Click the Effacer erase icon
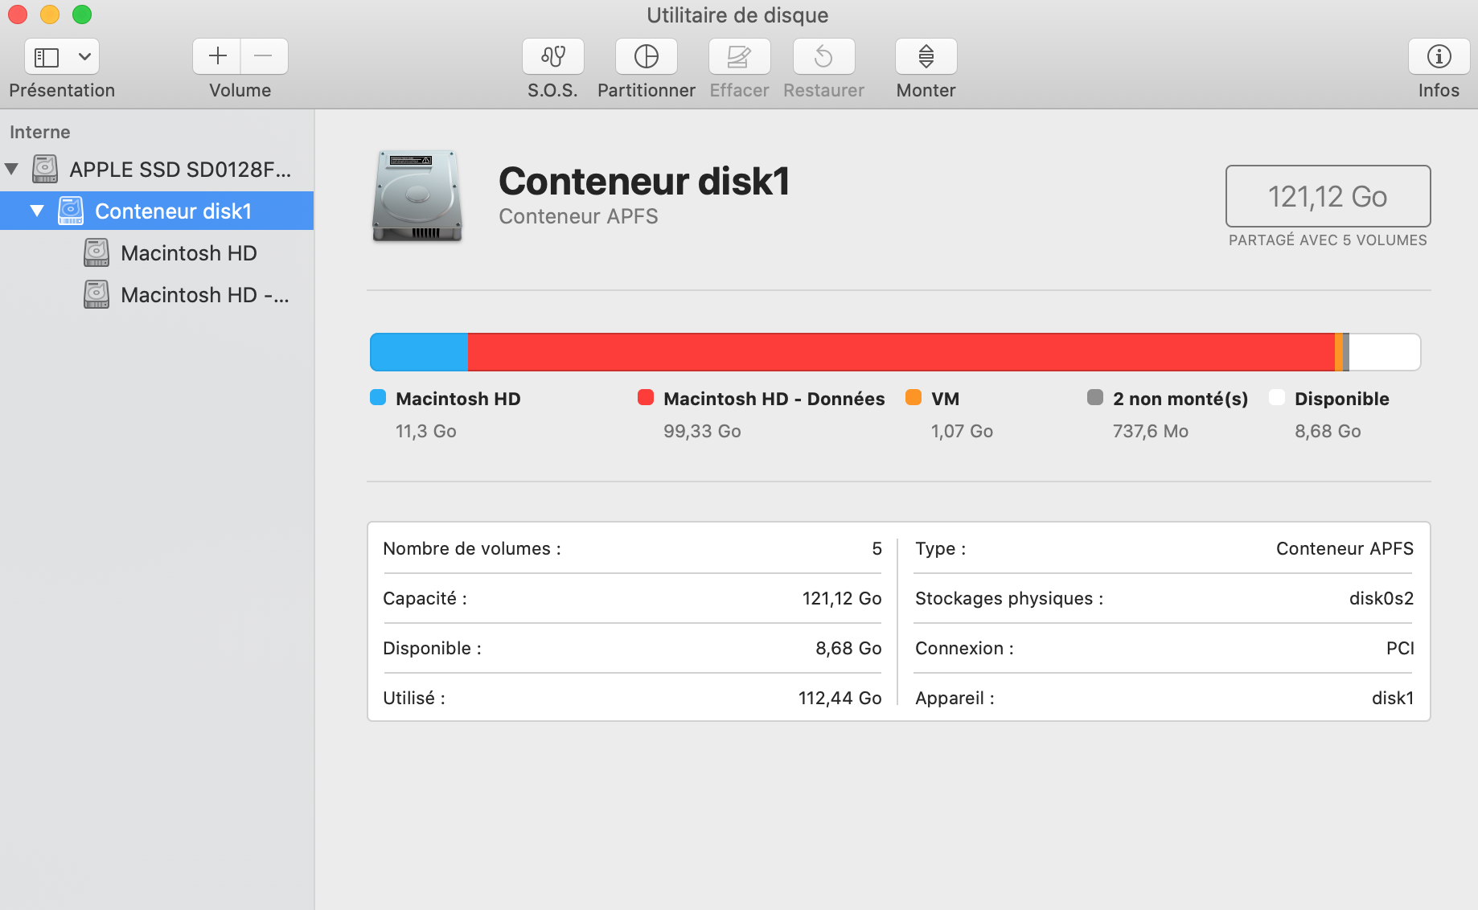Screen dimensions: 1478x910 click(739, 57)
